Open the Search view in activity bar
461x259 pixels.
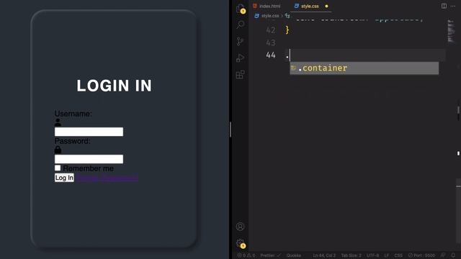pos(241,24)
